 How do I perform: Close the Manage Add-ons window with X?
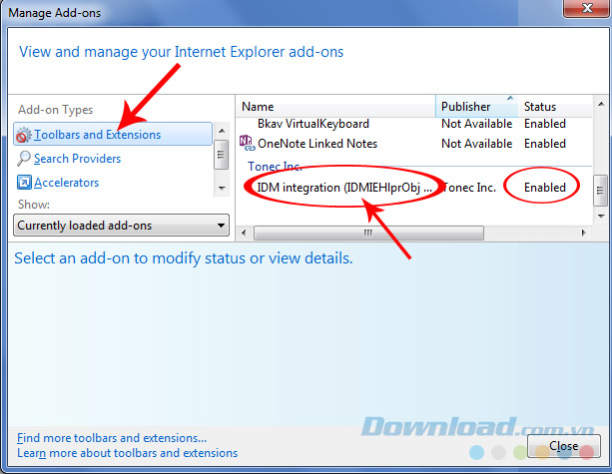click(586, 8)
